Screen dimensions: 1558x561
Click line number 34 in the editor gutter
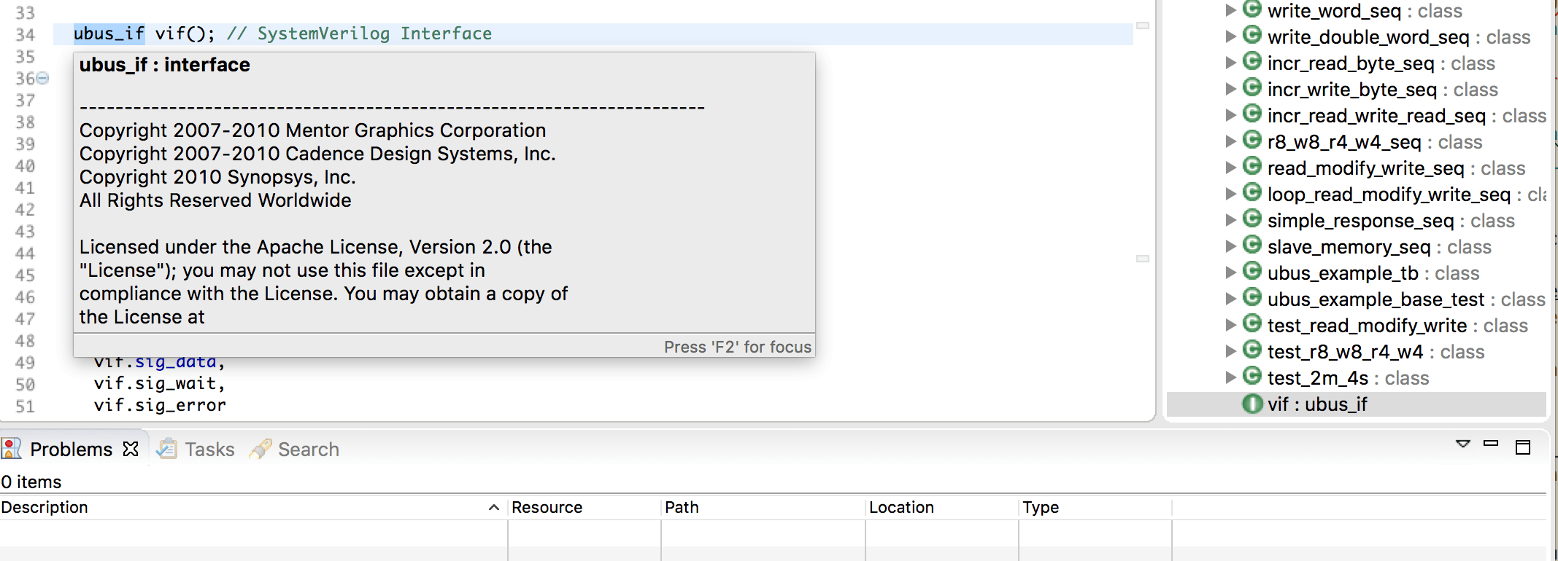25,34
